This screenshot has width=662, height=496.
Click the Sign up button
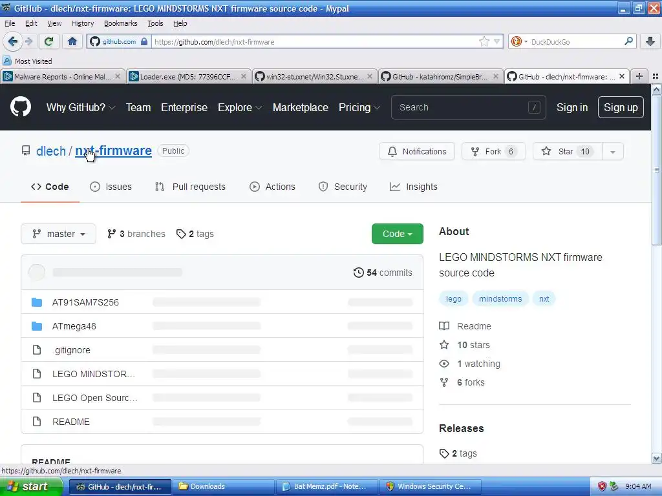pos(621,107)
